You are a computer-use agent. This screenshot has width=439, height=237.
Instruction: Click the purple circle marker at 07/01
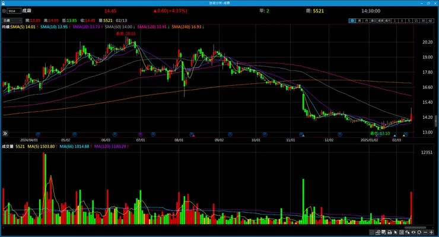[x=140, y=134]
